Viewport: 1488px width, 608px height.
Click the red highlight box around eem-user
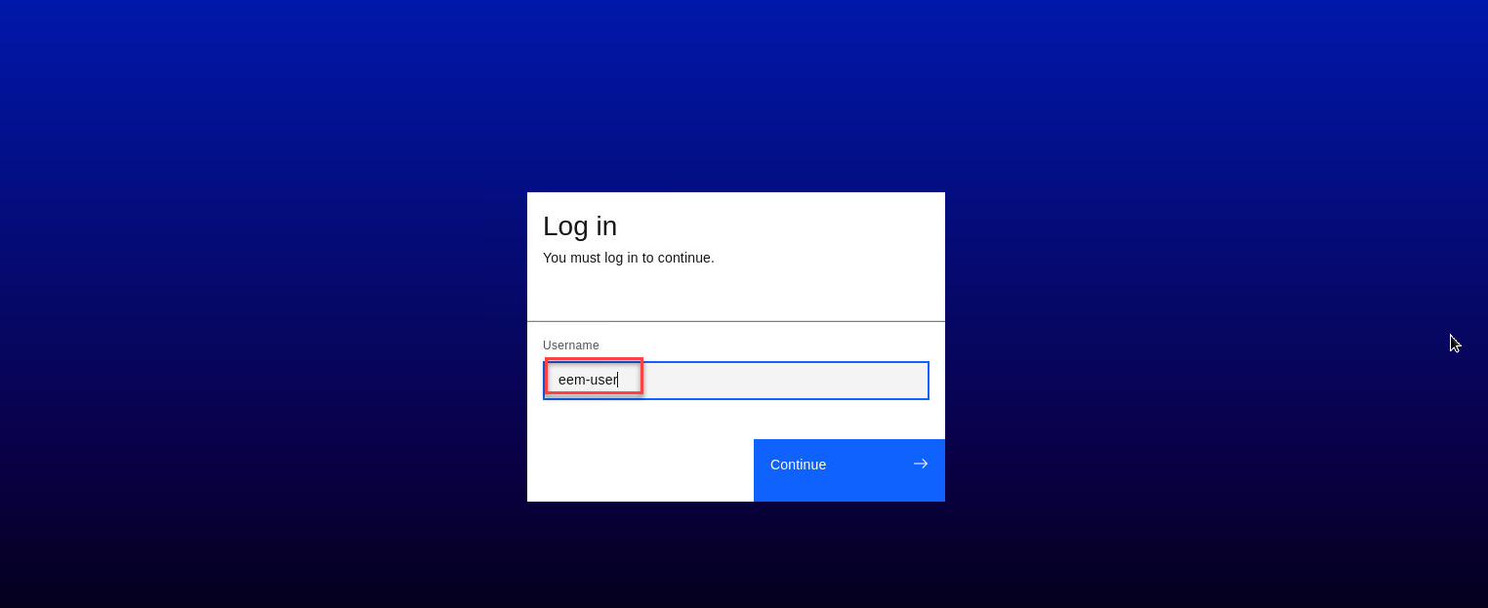(594, 376)
